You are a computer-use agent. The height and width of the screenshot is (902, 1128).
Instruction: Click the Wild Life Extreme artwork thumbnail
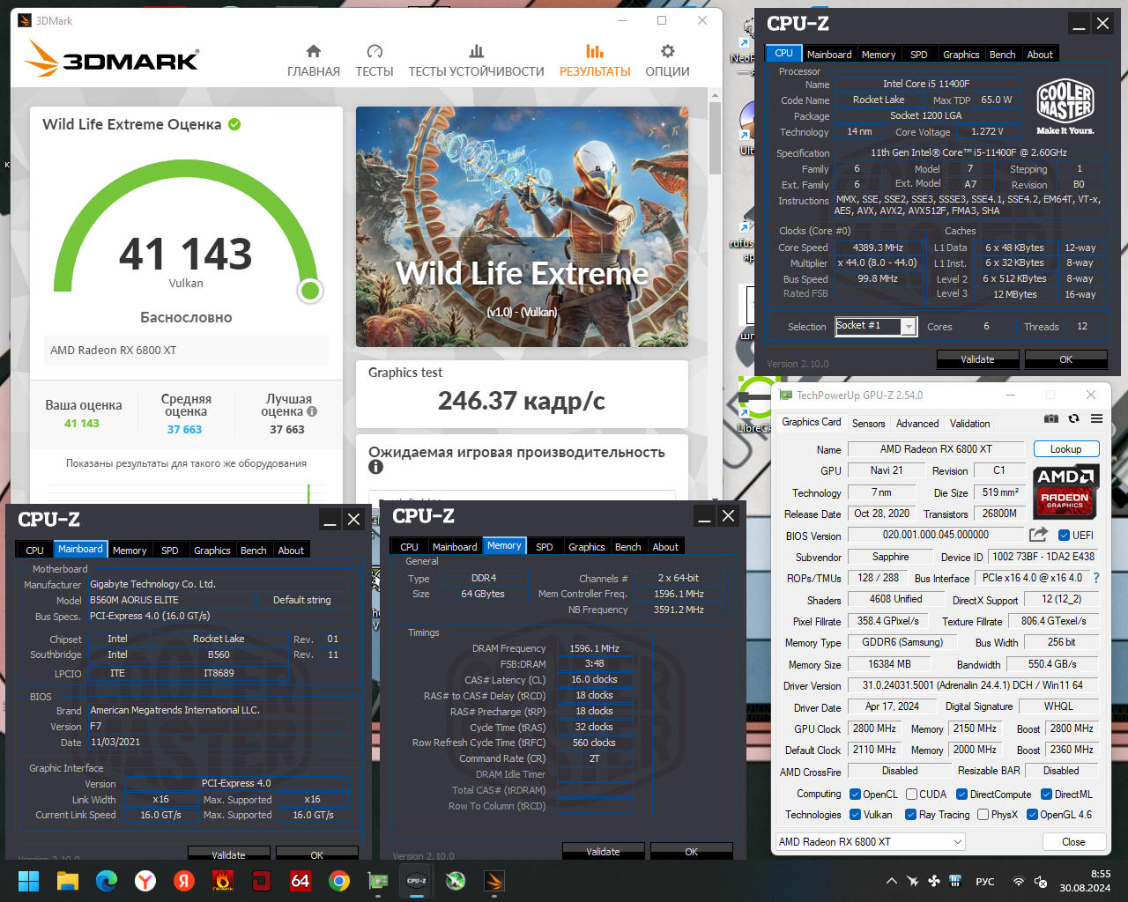click(x=522, y=227)
